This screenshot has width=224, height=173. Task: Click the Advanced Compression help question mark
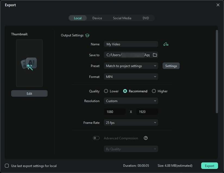146,138
